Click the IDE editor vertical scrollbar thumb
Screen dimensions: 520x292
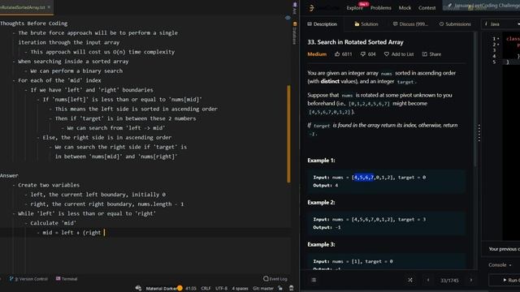coord(288,134)
